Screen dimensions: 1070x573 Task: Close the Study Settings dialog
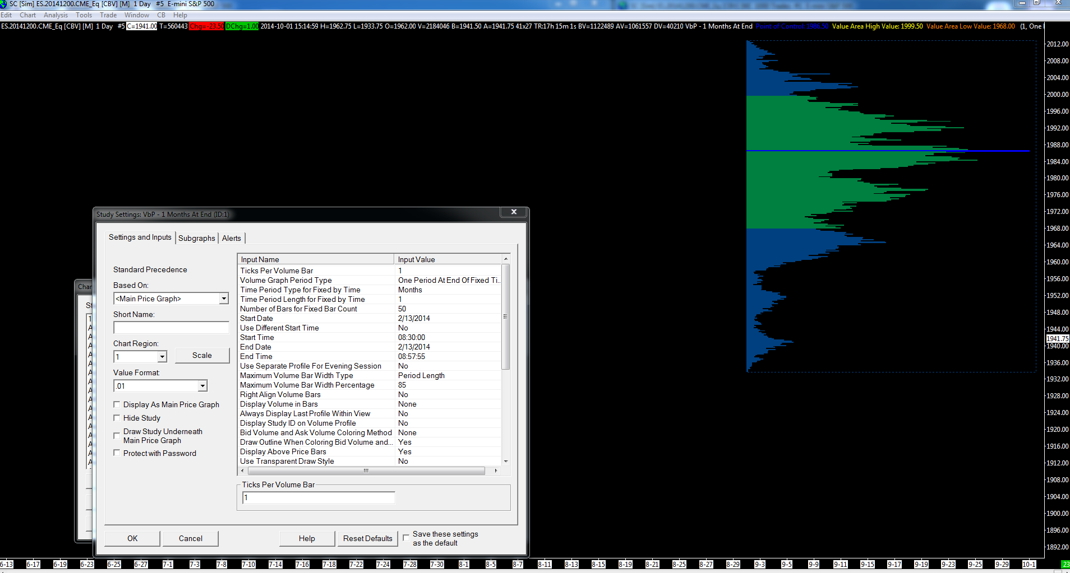click(514, 212)
